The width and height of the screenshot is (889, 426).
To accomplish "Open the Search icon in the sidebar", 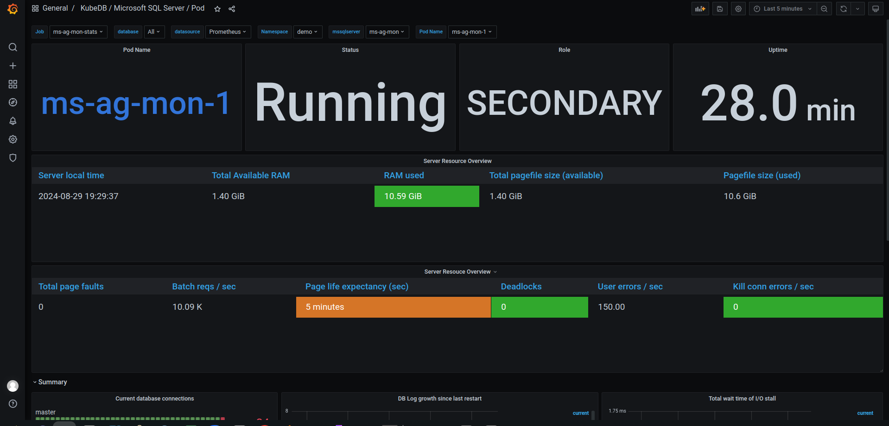I will coord(13,47).
